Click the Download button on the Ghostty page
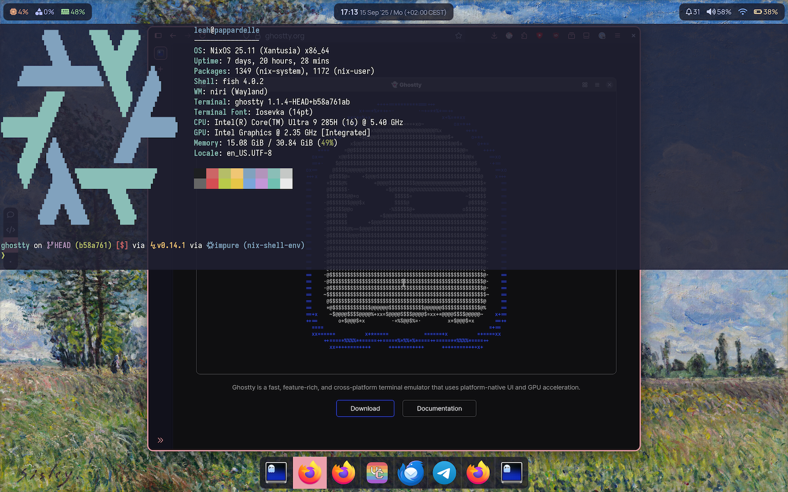 pyautogui.click(x=365, y=408)
